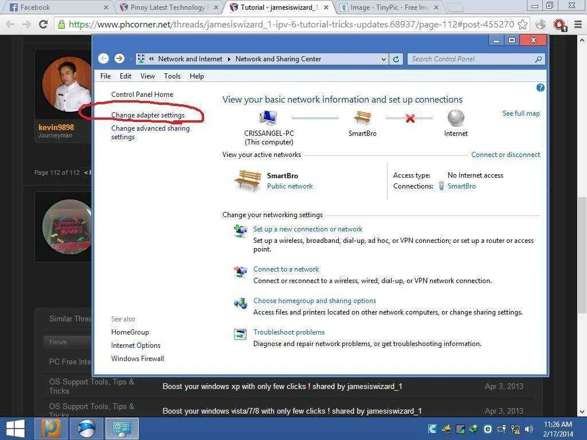
Task: Open HomeGroup under See also
Action: pos(130,332)
